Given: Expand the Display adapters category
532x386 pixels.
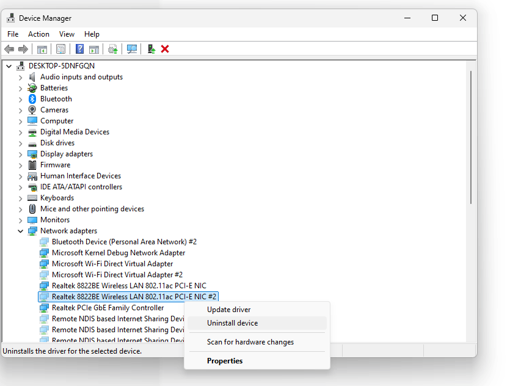Looking at the screenshot, I should point(20,153).
